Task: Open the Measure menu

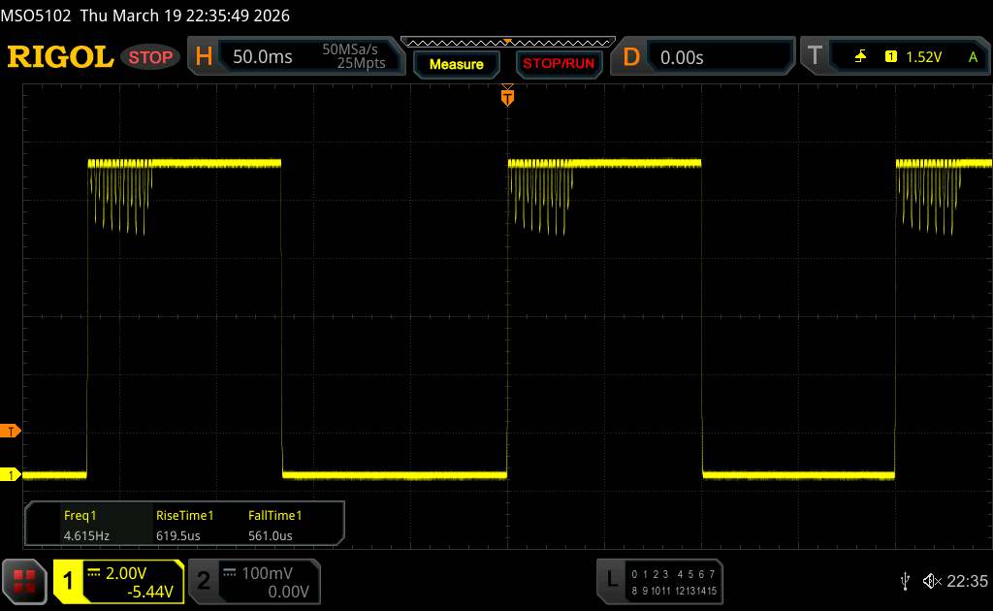Action: [456, 64]
